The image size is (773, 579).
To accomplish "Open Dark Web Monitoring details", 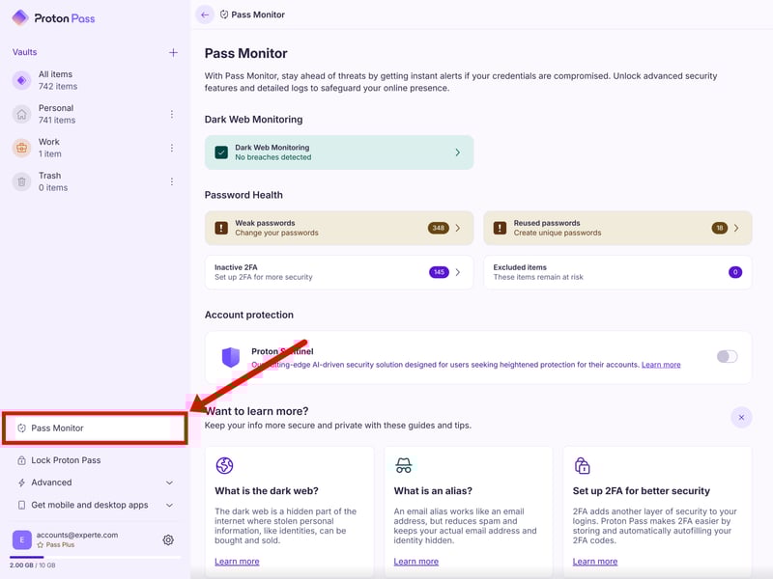I will pos(339,152).
